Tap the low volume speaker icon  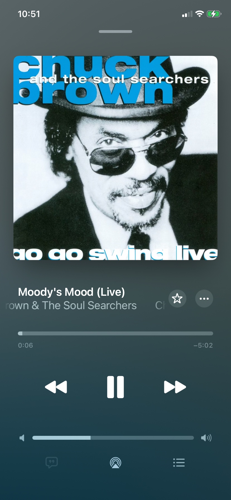22,438
